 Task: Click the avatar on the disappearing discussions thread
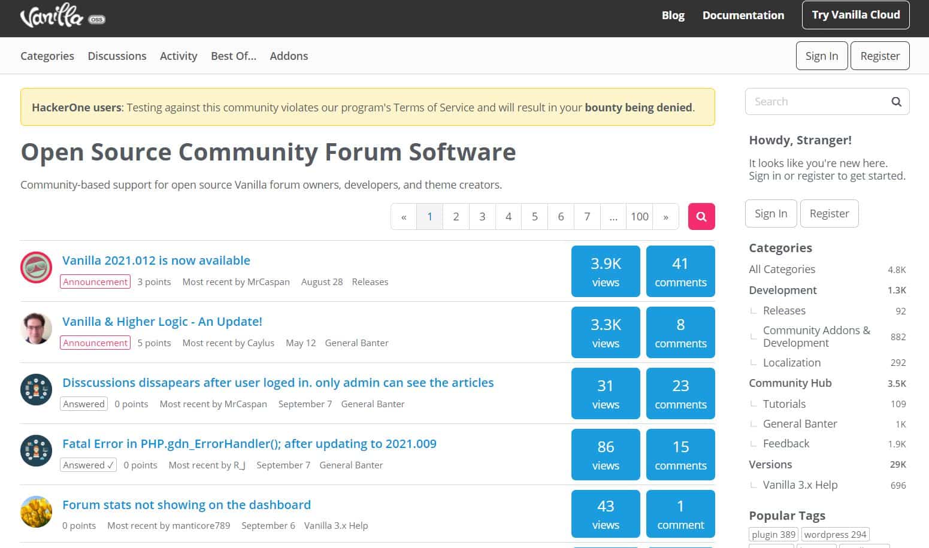pyautogui.click(x=36, y=389)
